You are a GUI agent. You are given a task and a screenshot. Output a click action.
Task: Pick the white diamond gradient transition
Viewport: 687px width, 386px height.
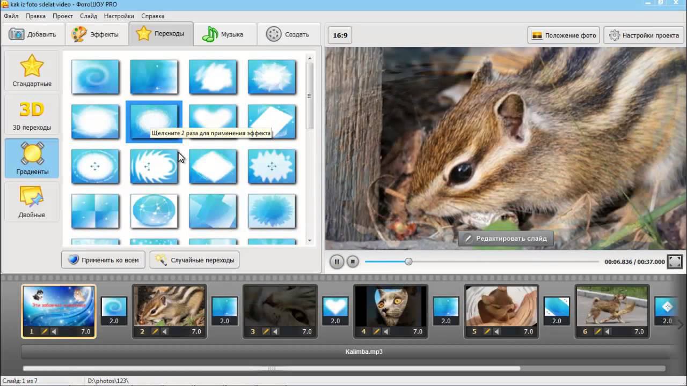(213, 166)
